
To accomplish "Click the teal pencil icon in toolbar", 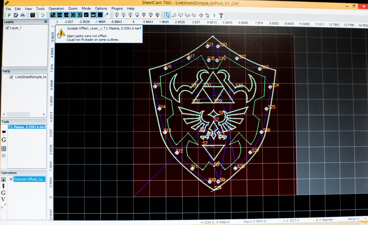I will [x=106, y=15].
